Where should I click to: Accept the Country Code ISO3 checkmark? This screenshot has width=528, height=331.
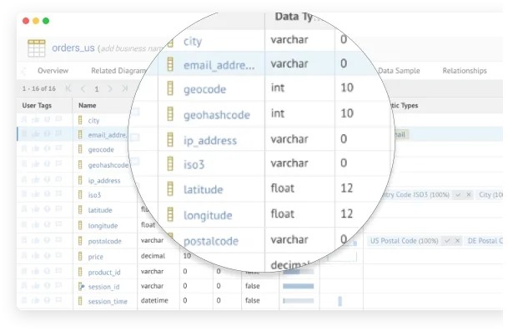[458, 194]
